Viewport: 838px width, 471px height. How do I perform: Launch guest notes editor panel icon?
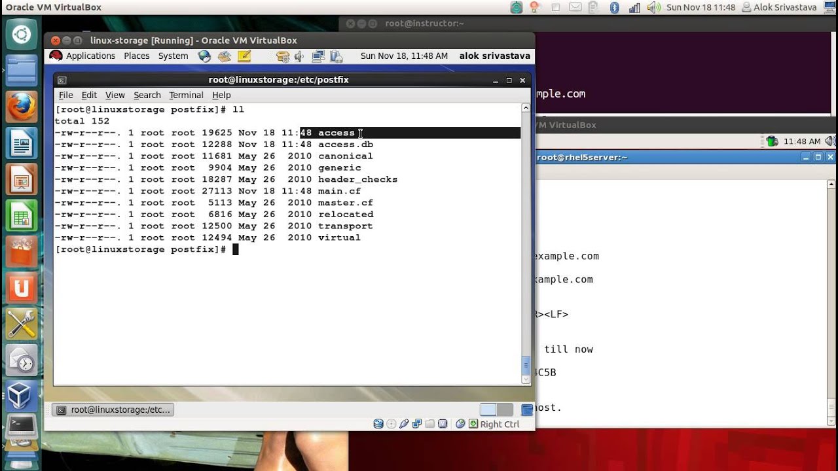[x=244, y=56]
